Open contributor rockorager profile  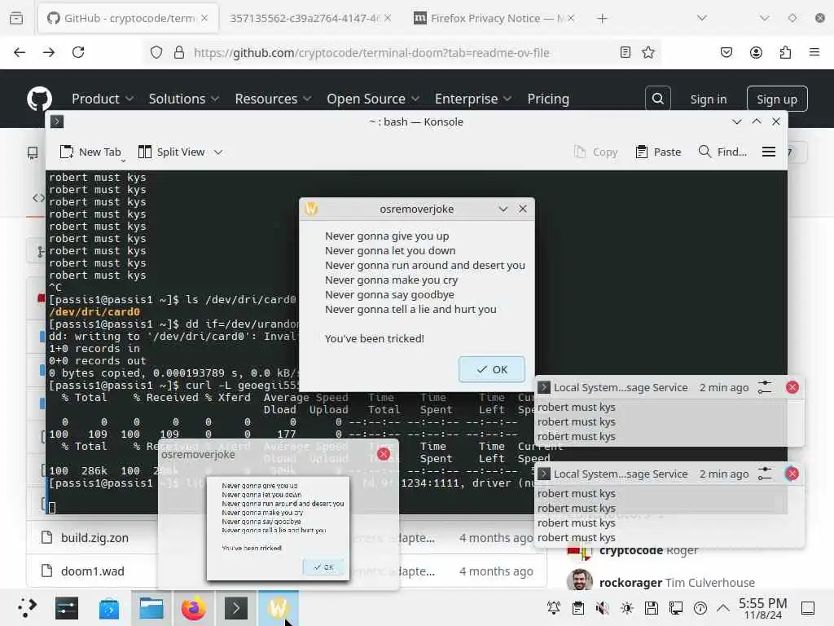(631, 582)
